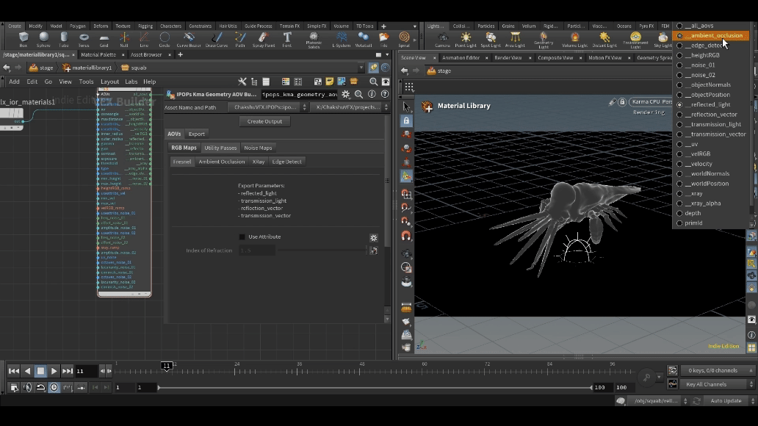Jump to the first frame
The image size is (758, 426).
click(14, 372)
